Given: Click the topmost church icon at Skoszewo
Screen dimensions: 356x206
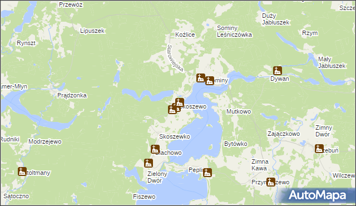Looking at the screenshot, I should [x=179, y=102].
